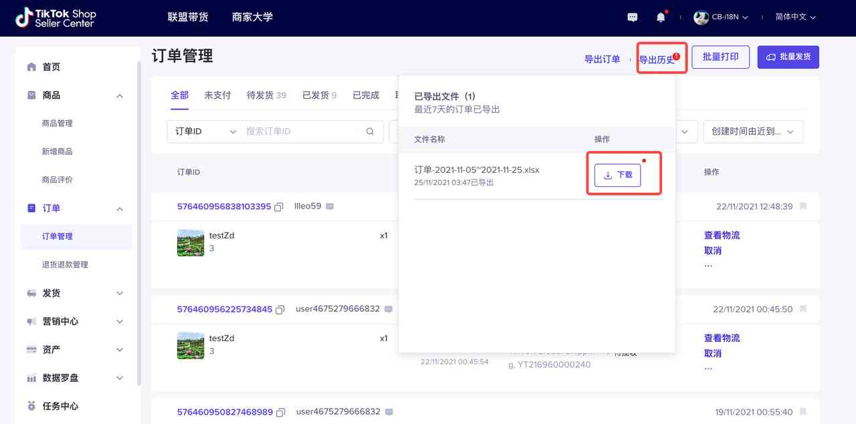Viewport: 856px width, 424px height.
Task: Click the notification bell icon
Action: click(661, 17)
